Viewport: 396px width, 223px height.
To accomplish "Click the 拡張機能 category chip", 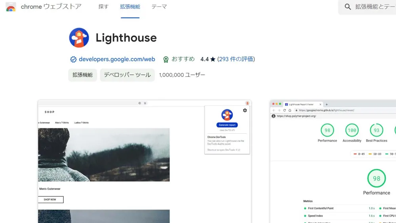I will [x=83, y=75].
